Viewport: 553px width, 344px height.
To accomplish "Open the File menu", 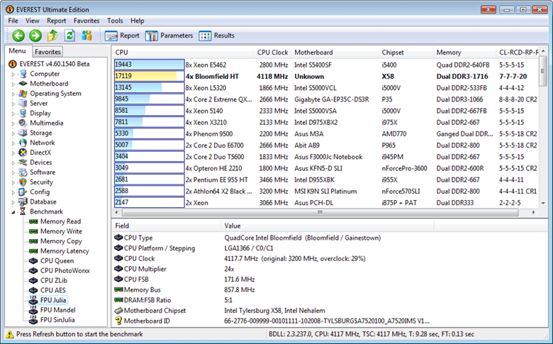I will (13, 21).
